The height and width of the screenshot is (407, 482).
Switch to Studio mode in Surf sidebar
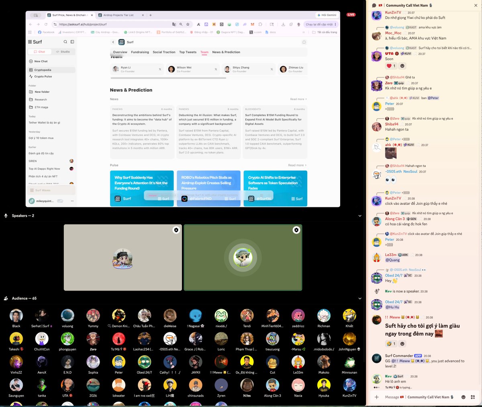coord(63,52)
